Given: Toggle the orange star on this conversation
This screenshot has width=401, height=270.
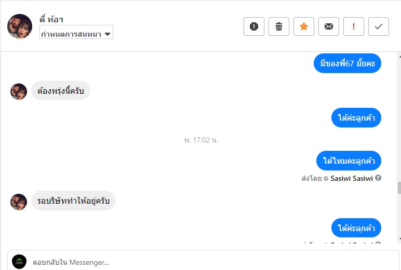Looking at the screenshot, I should [x=304, y=26].
